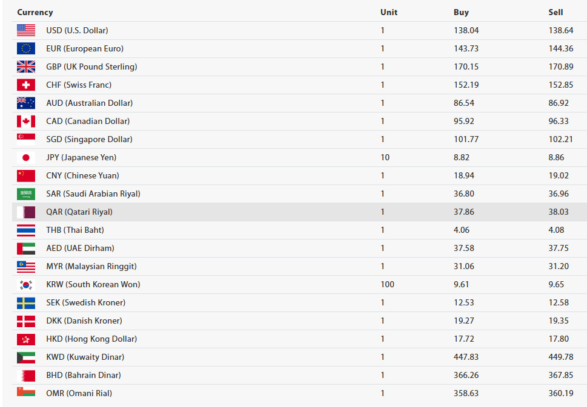Click the Omani flag icon
This screenshot has height=407, width=587.
click(x=26, y=392)
